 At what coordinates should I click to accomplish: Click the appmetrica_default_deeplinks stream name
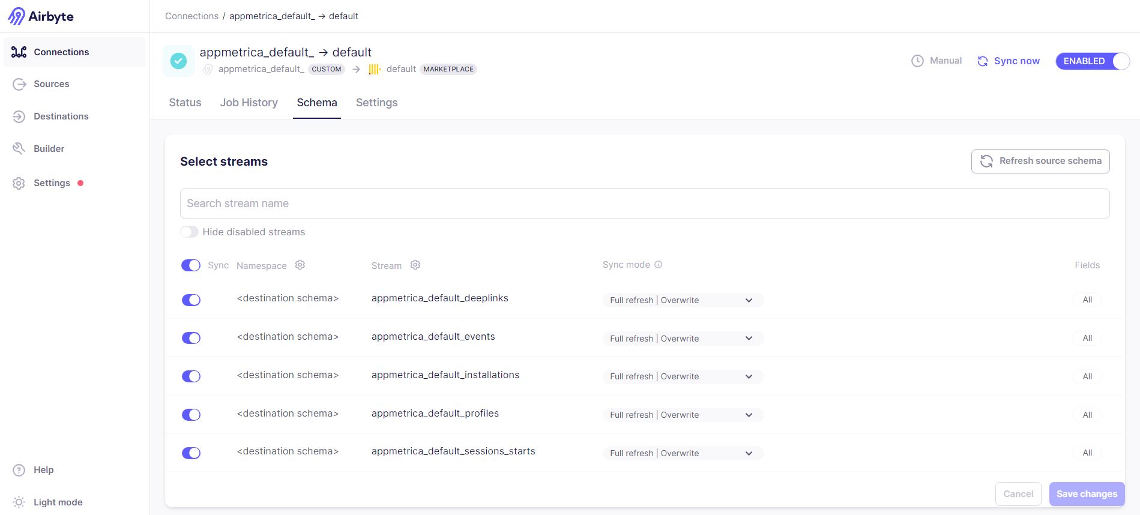(440, 298)
